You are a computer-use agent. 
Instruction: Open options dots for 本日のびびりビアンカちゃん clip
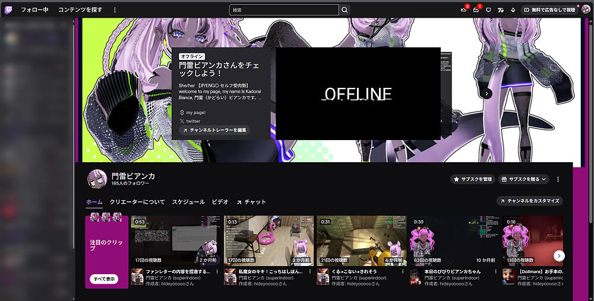[x=495, y=271]
